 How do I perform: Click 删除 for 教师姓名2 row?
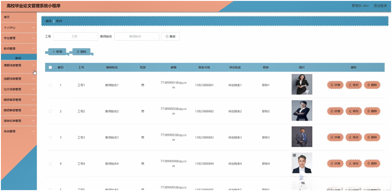[372, 111]
